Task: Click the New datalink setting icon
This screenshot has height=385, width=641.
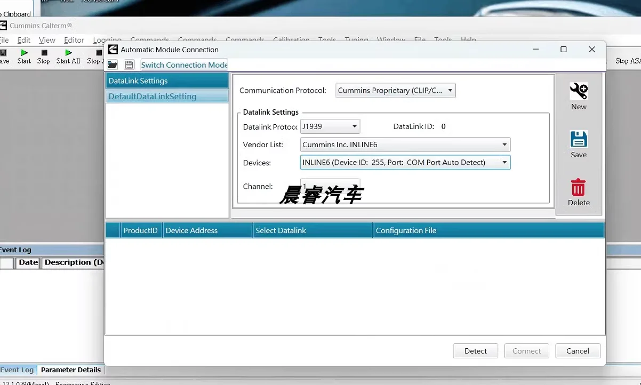Action: (579, 92)
